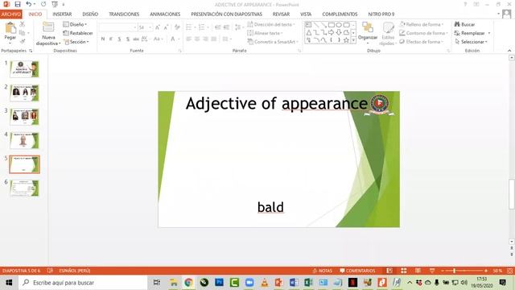
Task: Open Netflix icon in taskbar
Action: point(352,283)
